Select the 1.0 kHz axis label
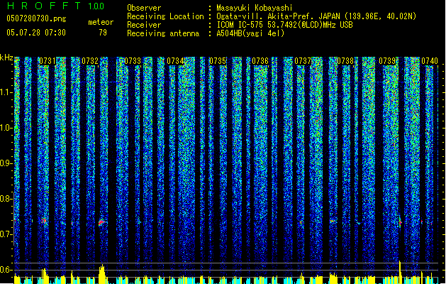 [6, 128]
